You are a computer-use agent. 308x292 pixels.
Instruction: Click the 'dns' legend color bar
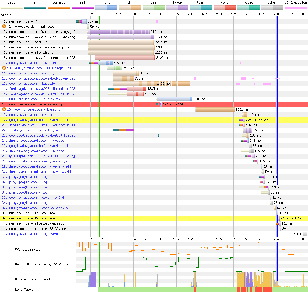[35, 8]
